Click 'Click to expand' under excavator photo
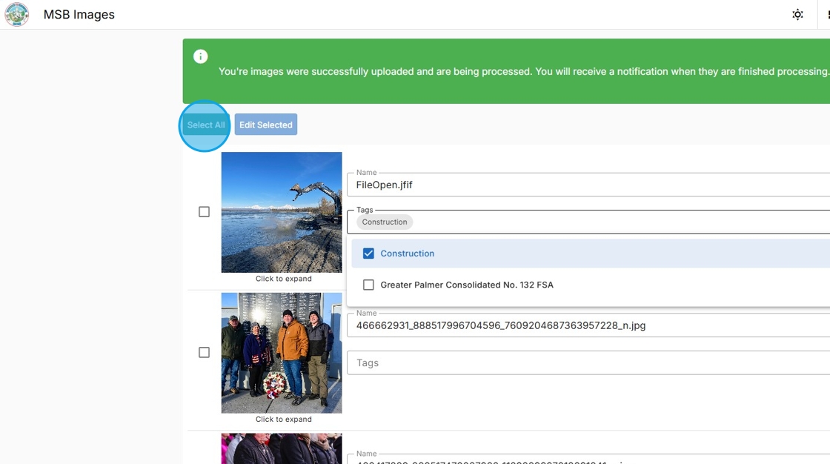This screenshot has height=464, width=830. (284, 279)
